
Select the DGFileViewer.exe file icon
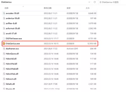pyautogui.click(x=4, y=38)
